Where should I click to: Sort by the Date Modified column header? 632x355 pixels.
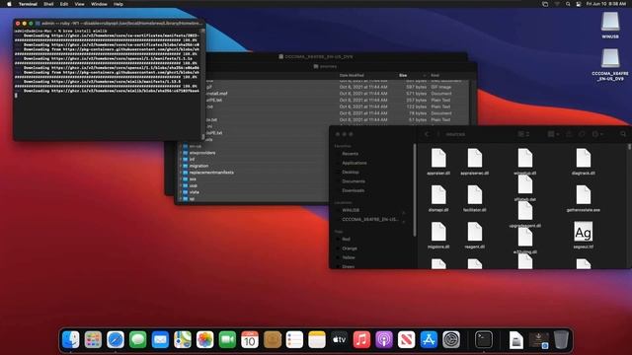pyautogui.click(x=352, y=75)
